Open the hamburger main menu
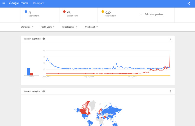Screen dimensions: 195x126 [x=4, y=3]
